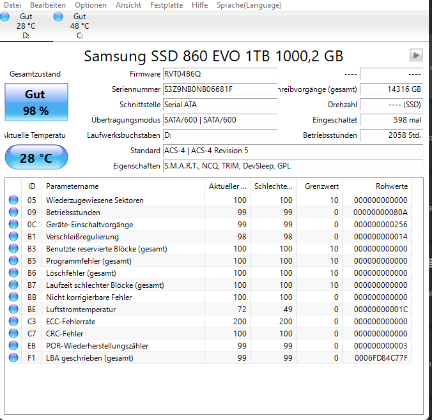Click the Aktueller column header
Screen dimensions: 432x420
pos(228,186)
